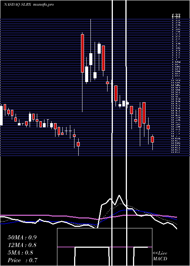
Task: Click the 'Price : 0.7' label
Action: click(22, 260)
